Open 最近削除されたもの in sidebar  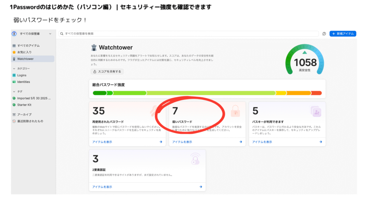33,121
